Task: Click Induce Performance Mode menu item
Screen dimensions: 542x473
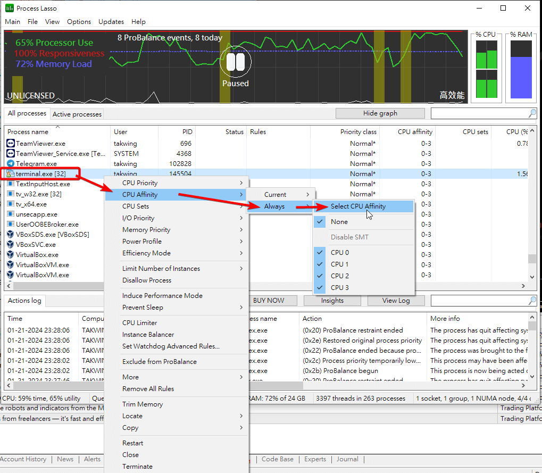Action: coord(177,296)
